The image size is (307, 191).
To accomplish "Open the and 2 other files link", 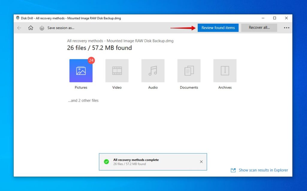I will click(84, 100).
